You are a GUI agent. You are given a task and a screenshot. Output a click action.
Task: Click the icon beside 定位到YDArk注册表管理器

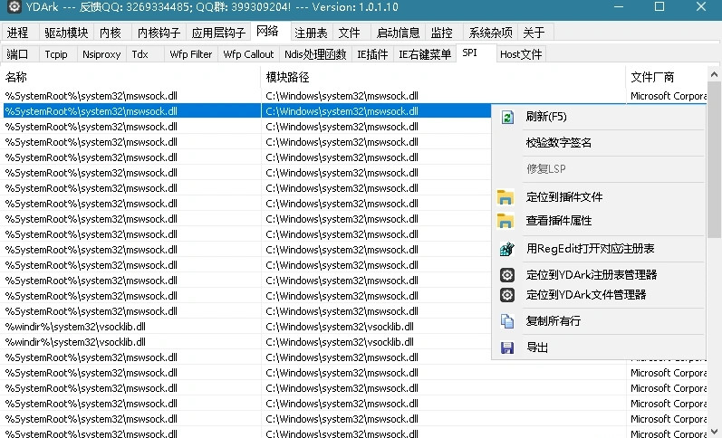point(507,275)
